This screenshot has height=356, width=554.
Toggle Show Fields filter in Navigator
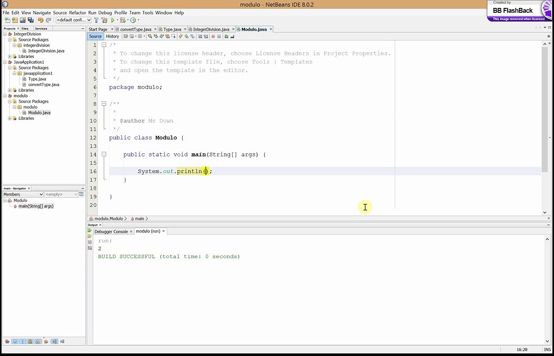(x=15, y=342)
